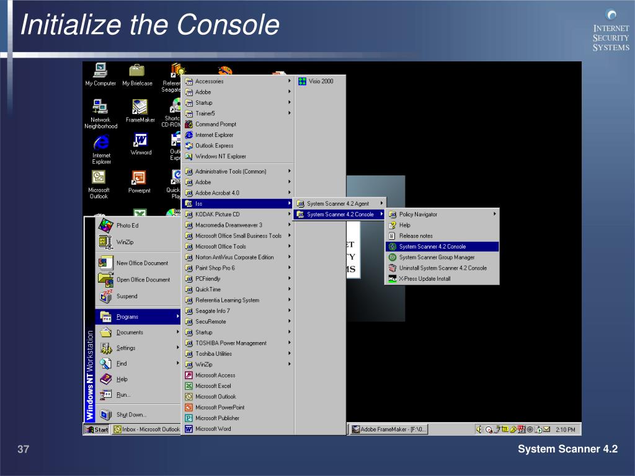Click the 2:10 PM taskbar clock
The height and width of the screenshot is (476, 635).
point(566,430)
